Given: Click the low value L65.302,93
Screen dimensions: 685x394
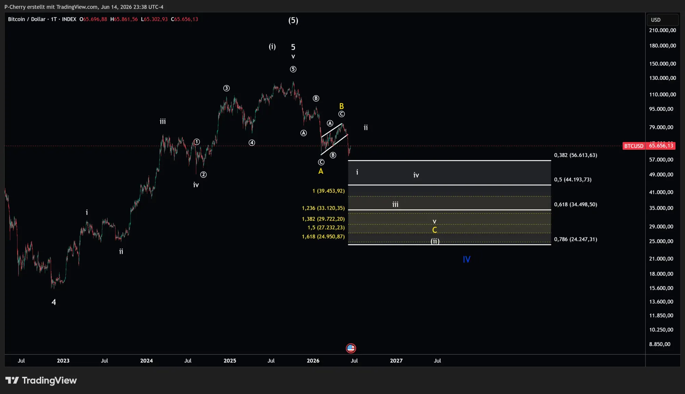Looking at the screenshot, I should [x=154, y=19].
